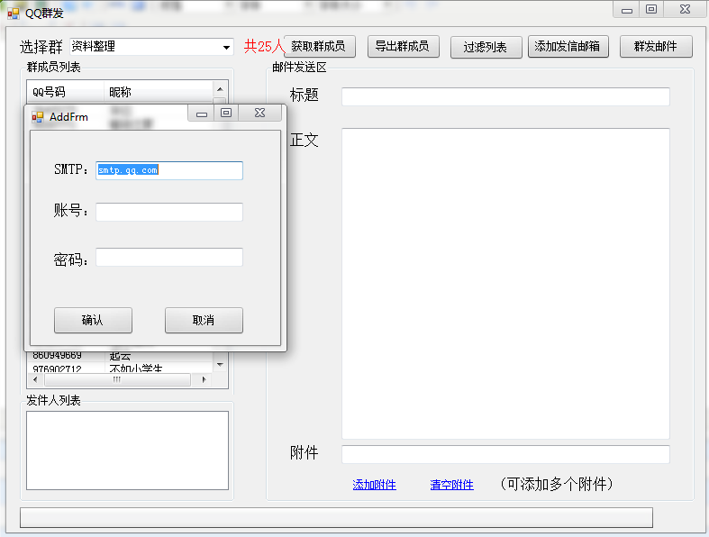Screen dimensions: 709x537
Task: Click inside the 发件人列表 sender list box
Action: click(x=128, y=451)
